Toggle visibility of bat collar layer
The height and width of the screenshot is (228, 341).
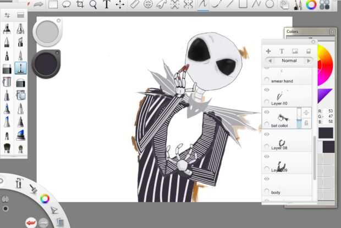click(267, 112)
